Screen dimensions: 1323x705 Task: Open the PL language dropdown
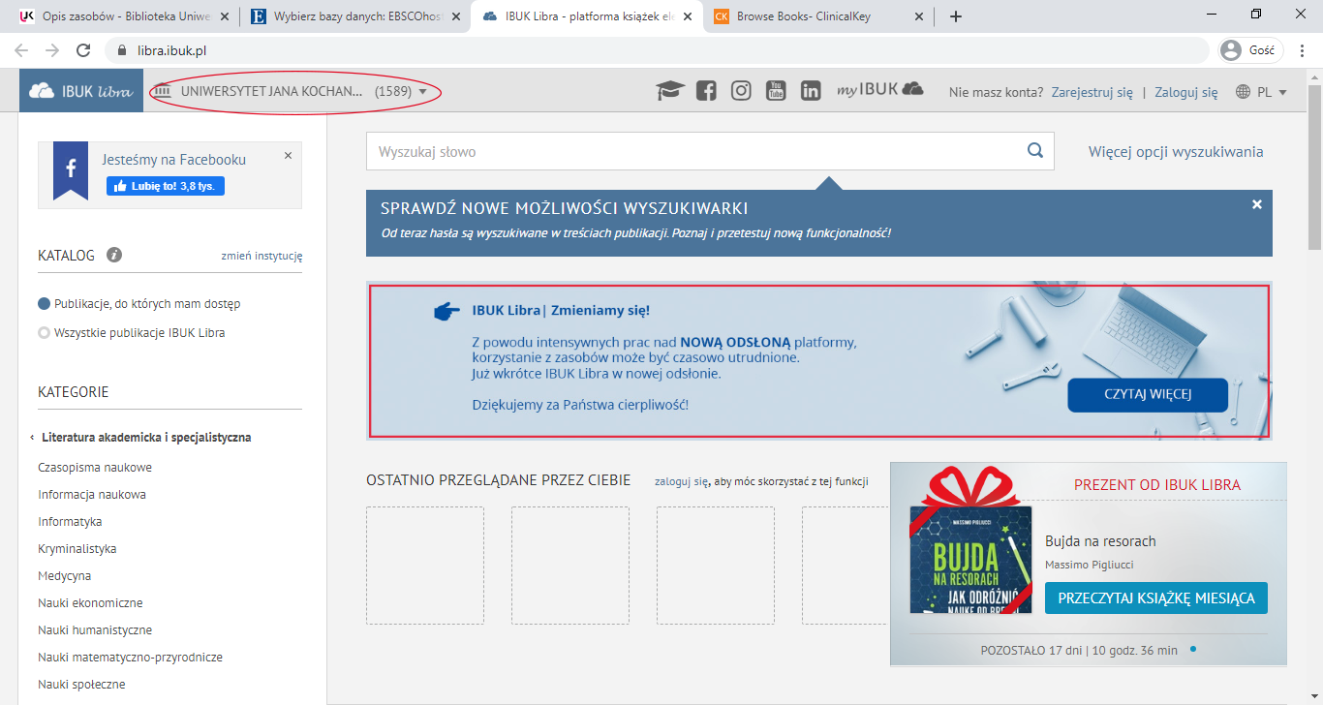pos(1262,92)
